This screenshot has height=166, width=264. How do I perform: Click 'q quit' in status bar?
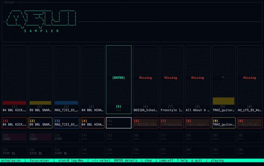pos(197,160)
